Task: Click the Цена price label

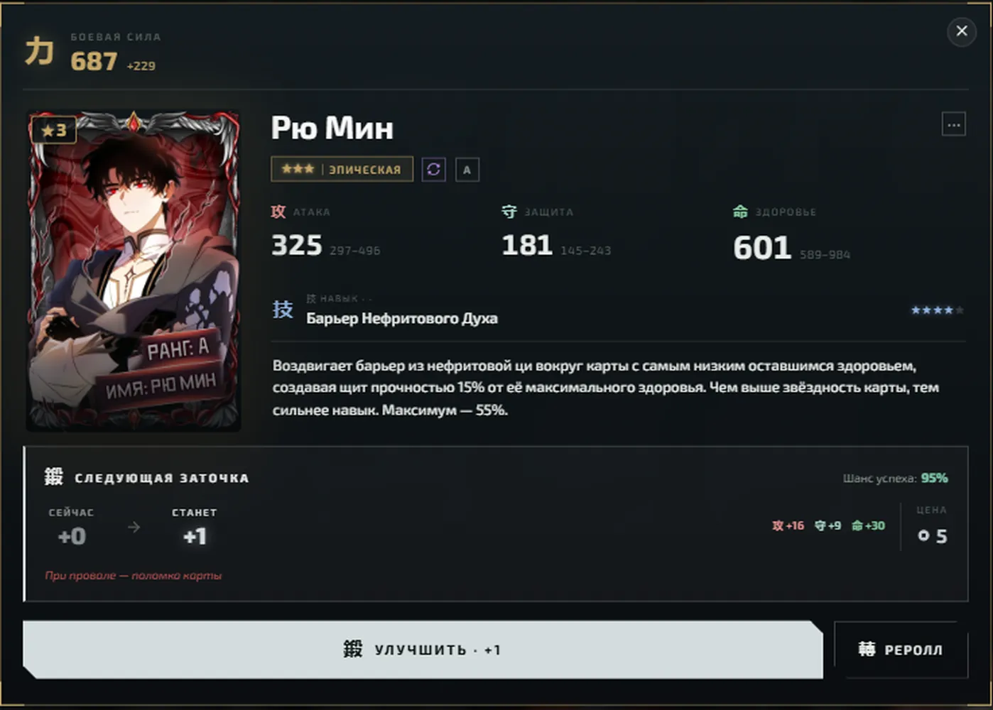Action: tap(931, 510)
